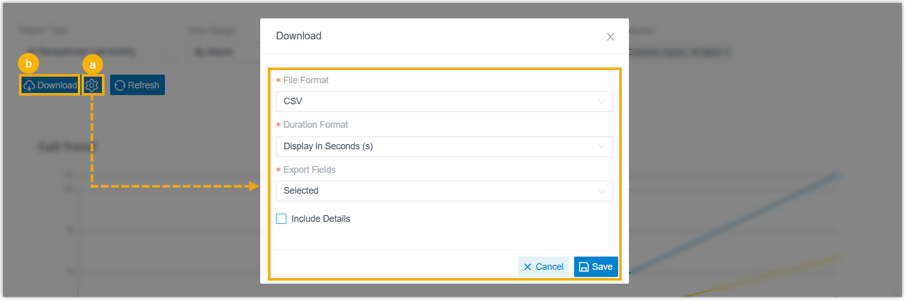Close the Download dialog
The height and width of the screenshot is (300, 905).
pos(610,37)
